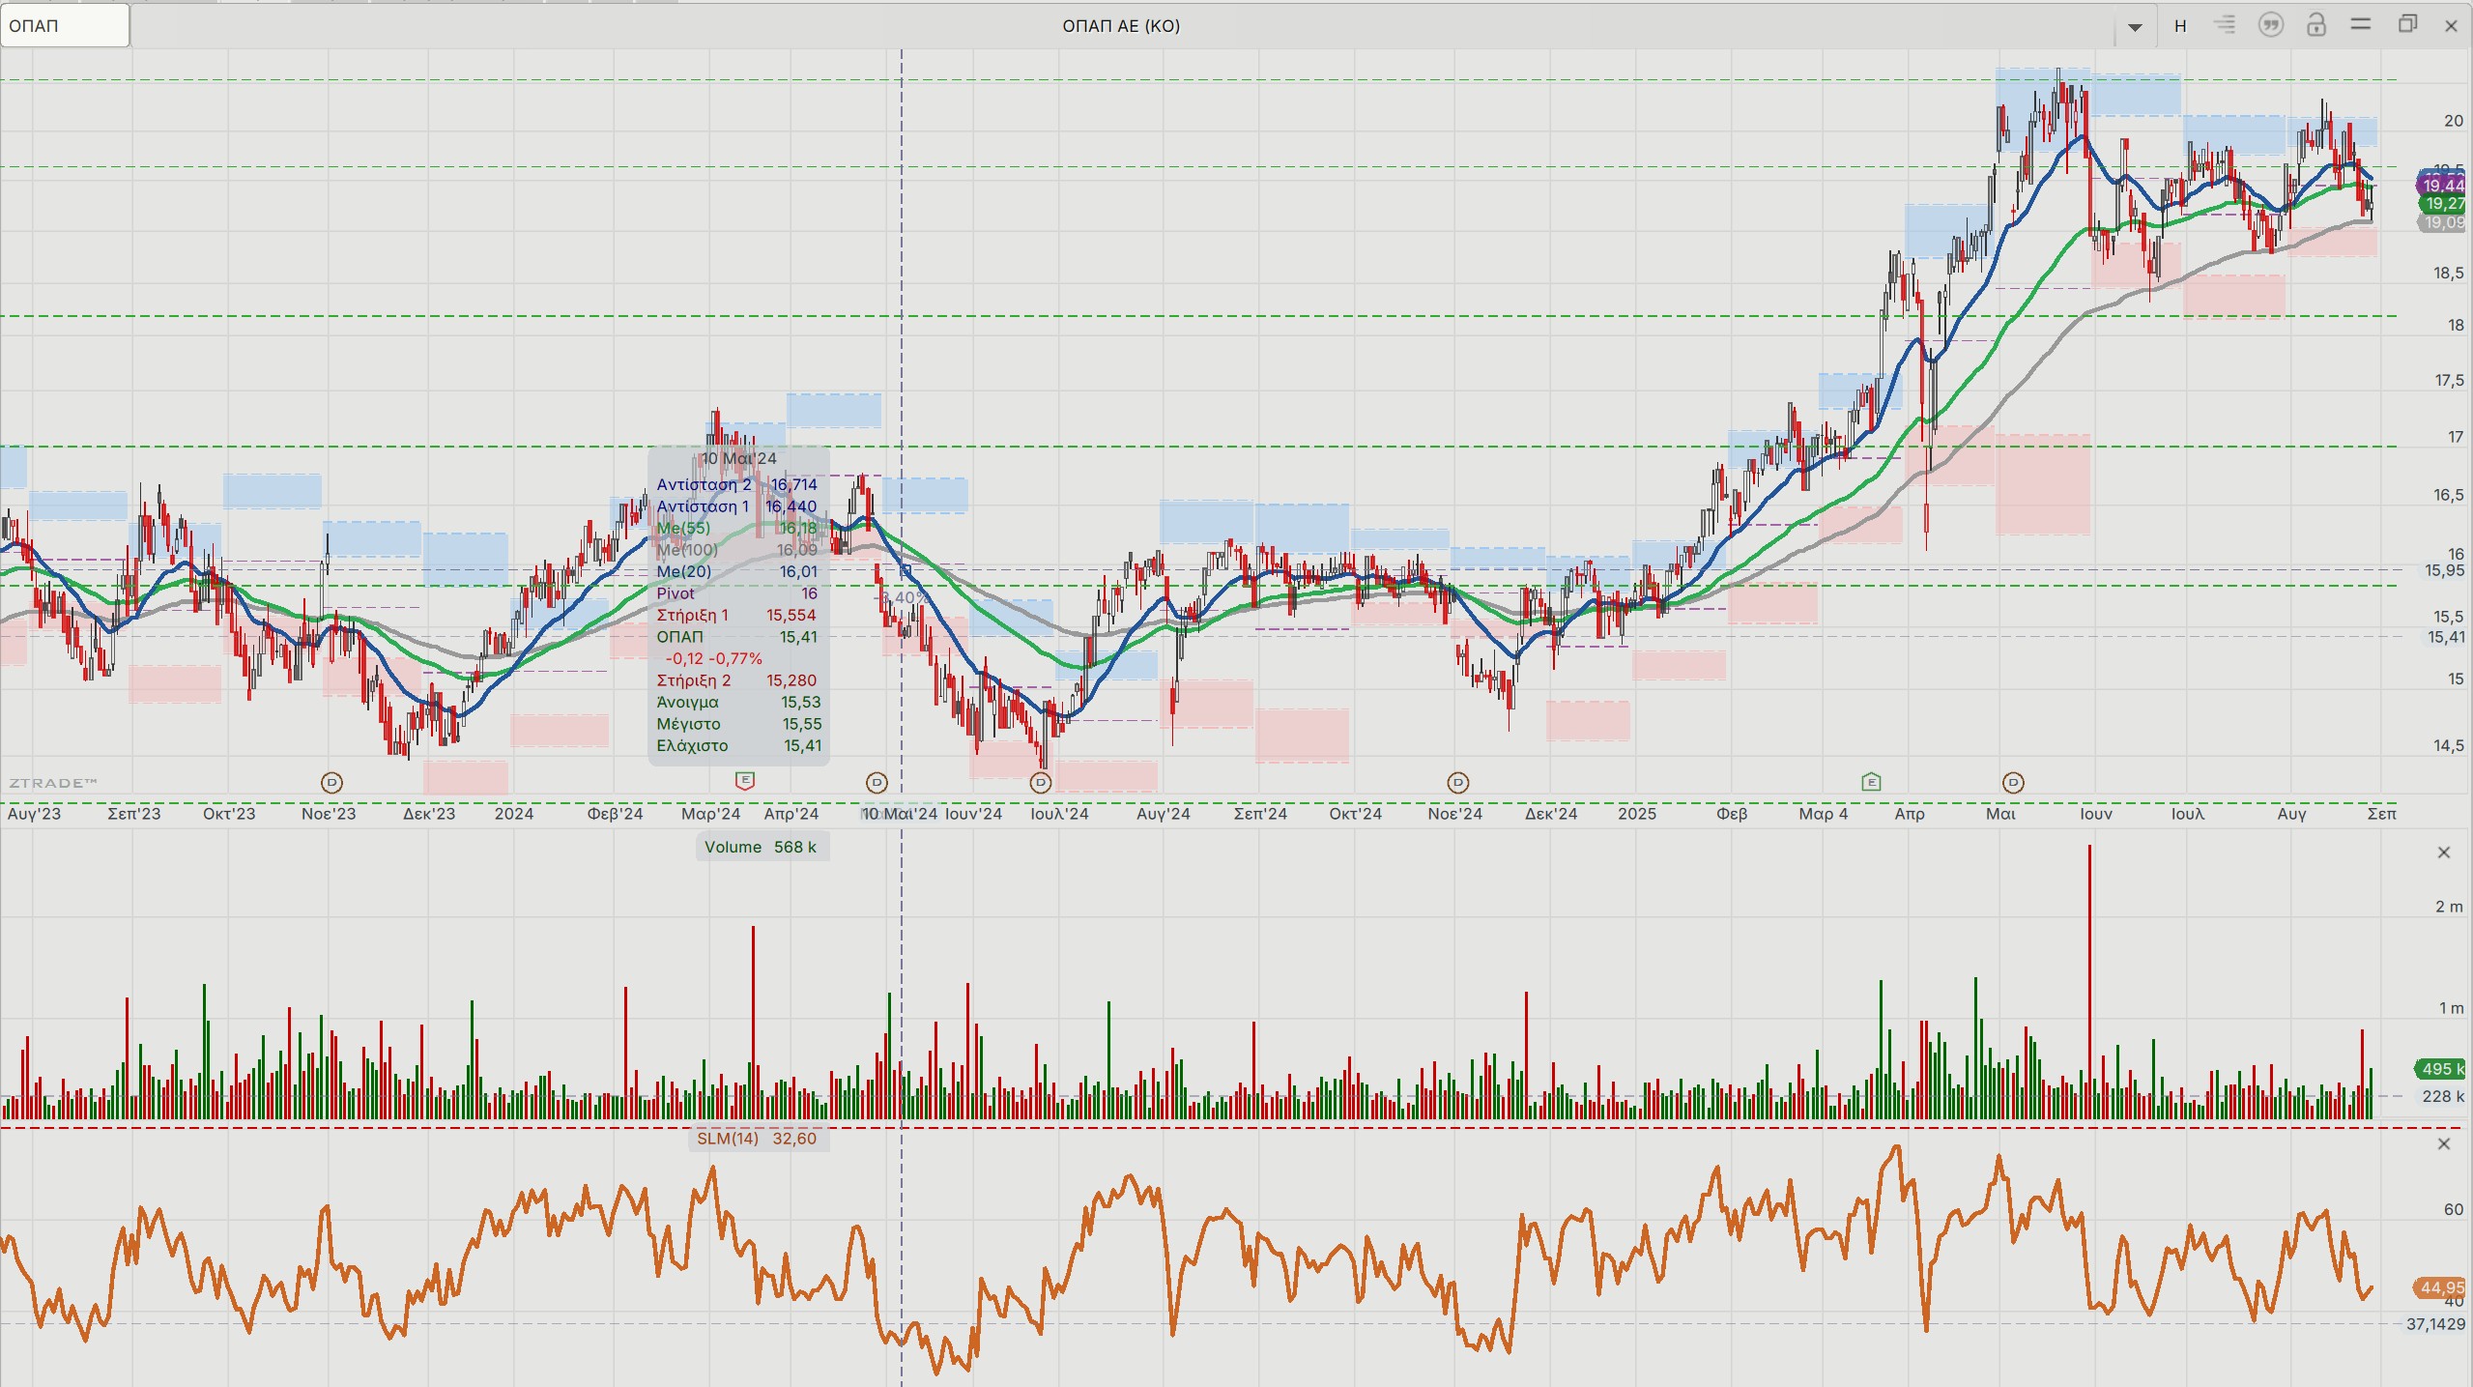
Task: Click the 228 k volume average label
Action: (x=2444, y=1096)
